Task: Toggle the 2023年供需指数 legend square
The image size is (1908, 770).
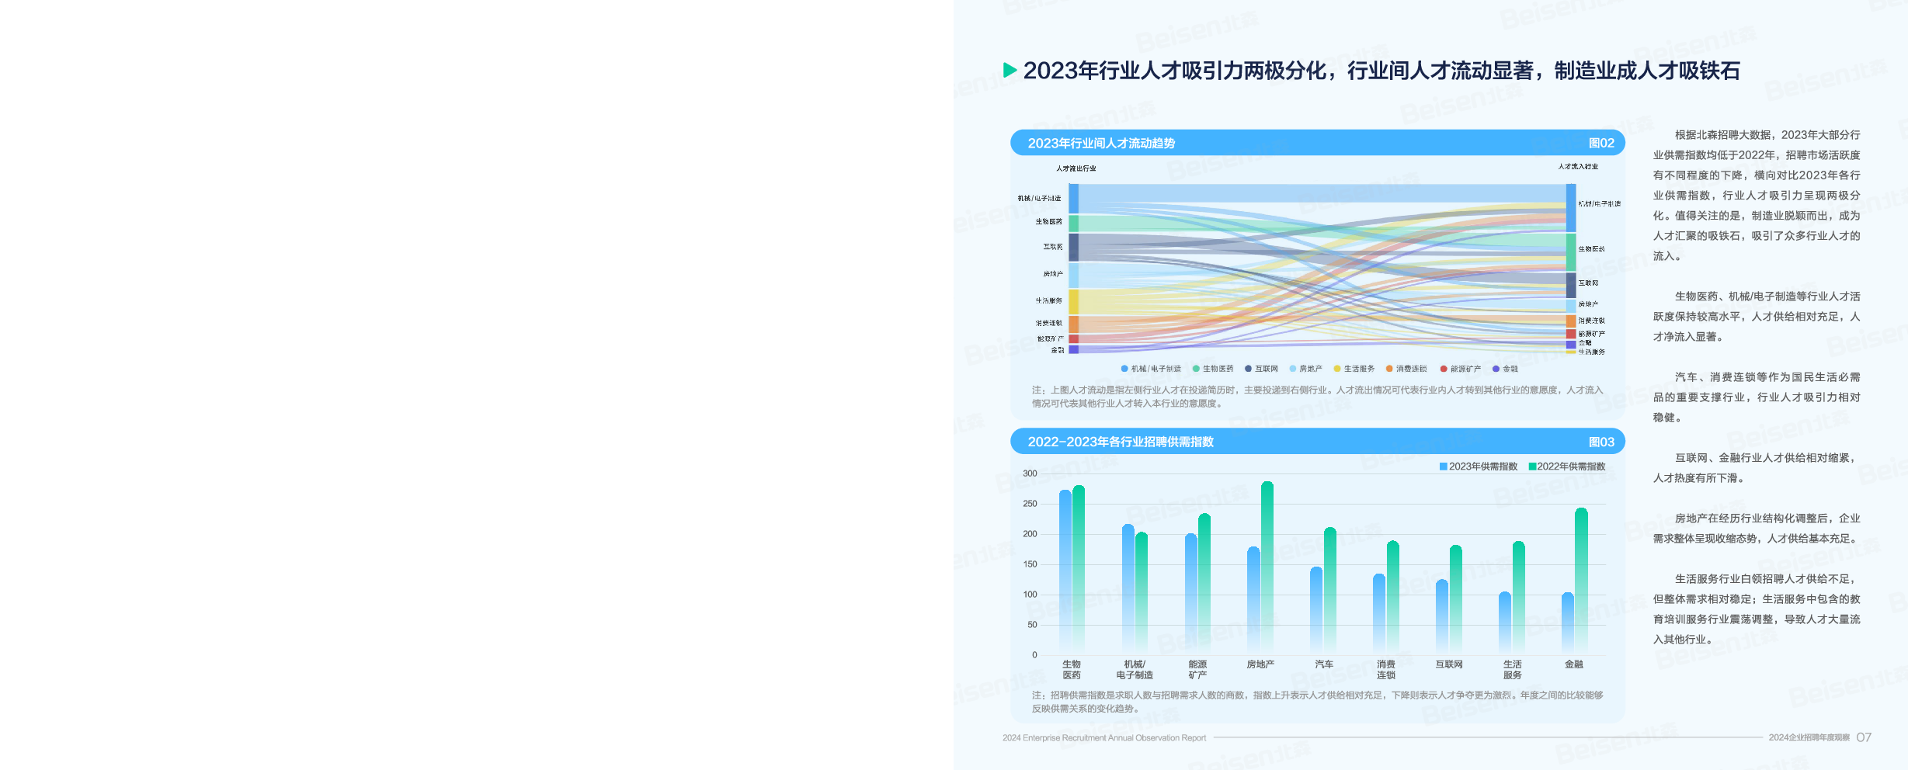Action: (x=1443, y=467)
